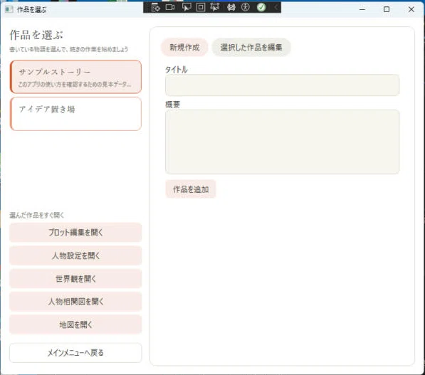
Task: Switch to the 選択した作品を編集 tab
Action: click(251, 48)
